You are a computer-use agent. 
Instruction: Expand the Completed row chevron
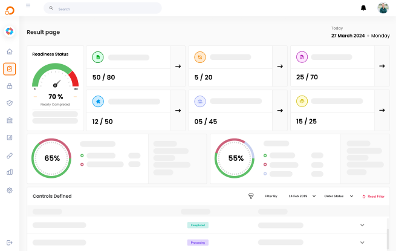[x=362, y=225]
